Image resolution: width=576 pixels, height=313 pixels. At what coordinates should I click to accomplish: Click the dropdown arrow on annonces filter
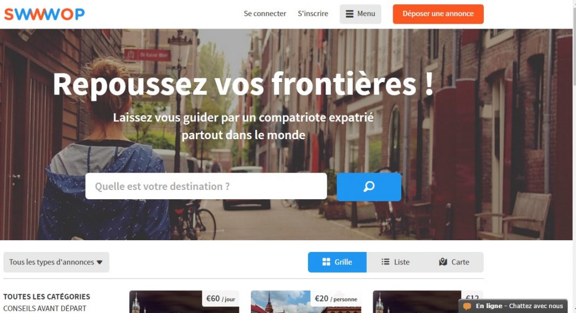click(x=100, y=262)
